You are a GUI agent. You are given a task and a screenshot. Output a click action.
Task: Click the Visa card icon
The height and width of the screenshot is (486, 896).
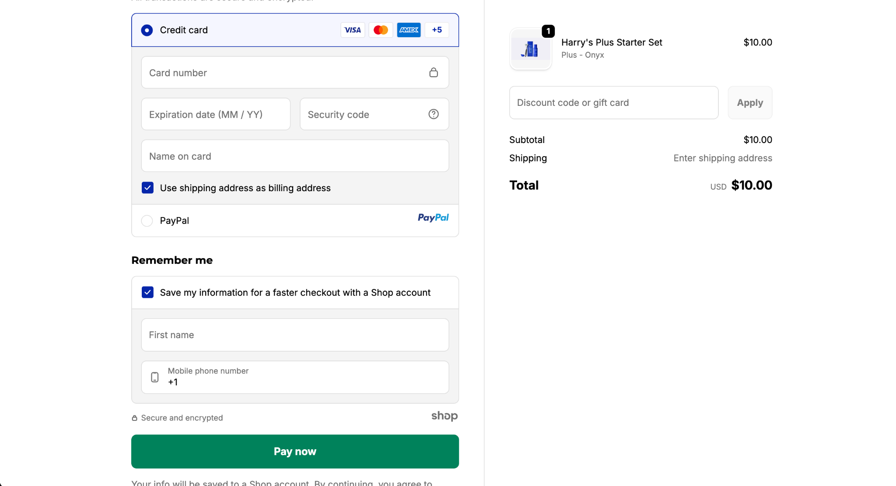353,30
